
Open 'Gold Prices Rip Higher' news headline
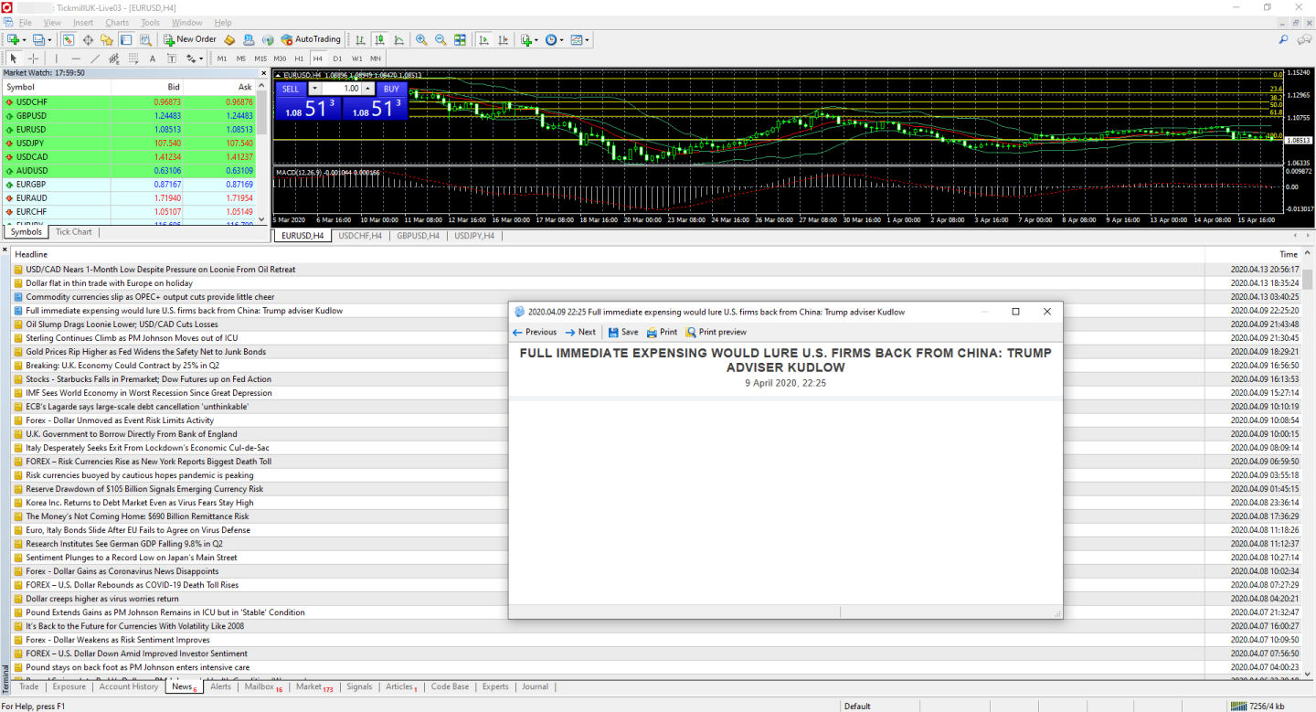tap(145, 352)
